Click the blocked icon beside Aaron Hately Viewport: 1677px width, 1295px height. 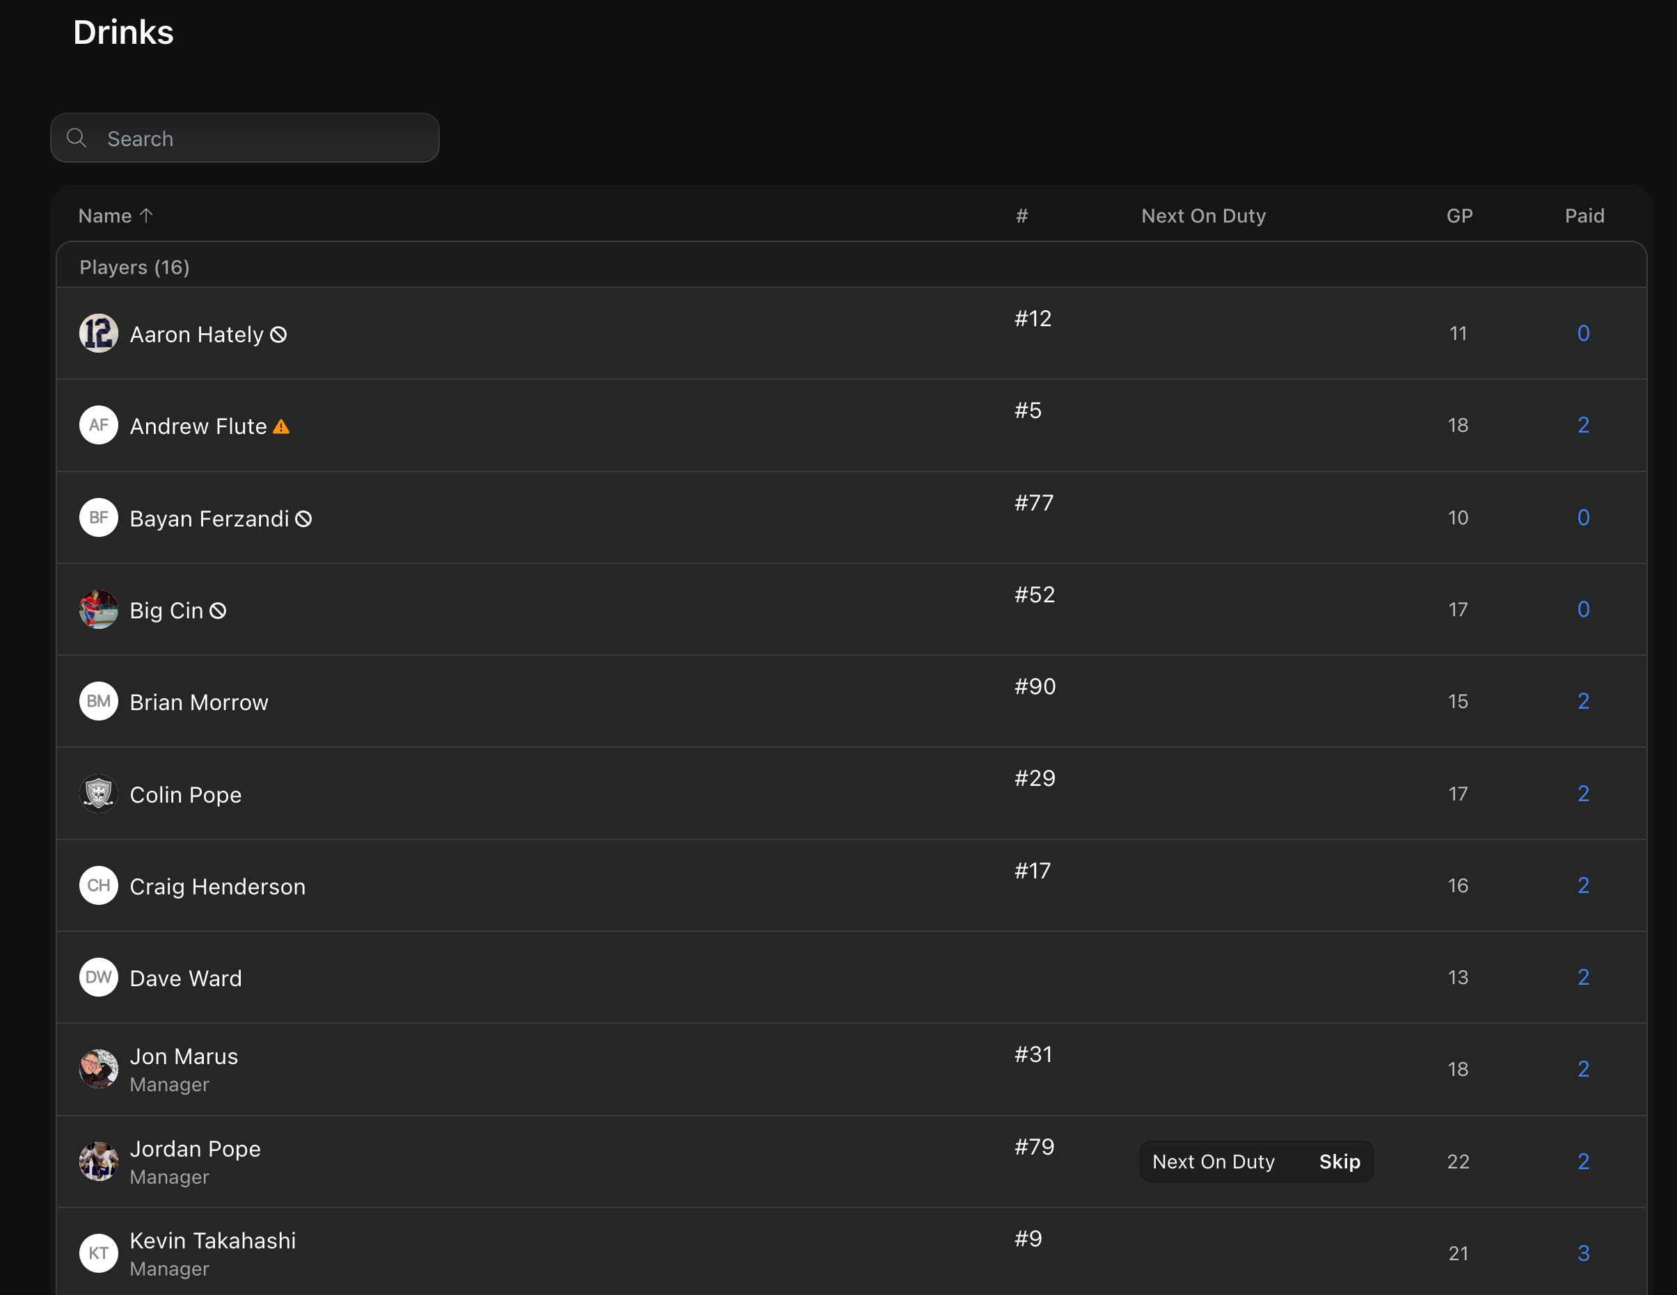(x=279, y=335)
